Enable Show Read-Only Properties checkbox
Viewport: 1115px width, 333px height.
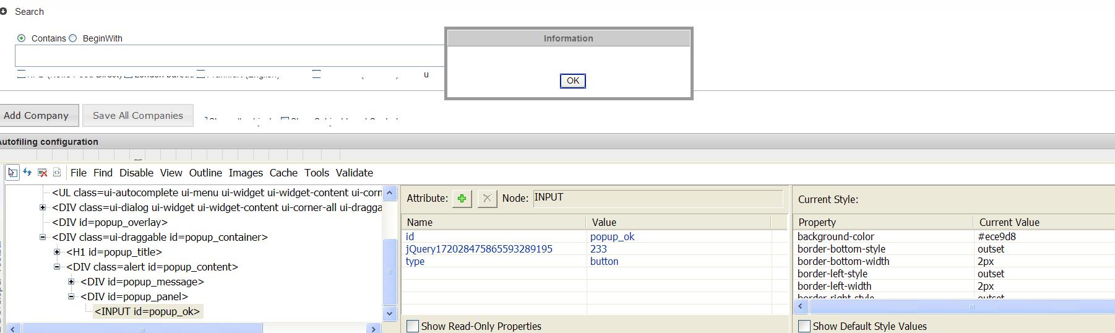coord(413,326)
